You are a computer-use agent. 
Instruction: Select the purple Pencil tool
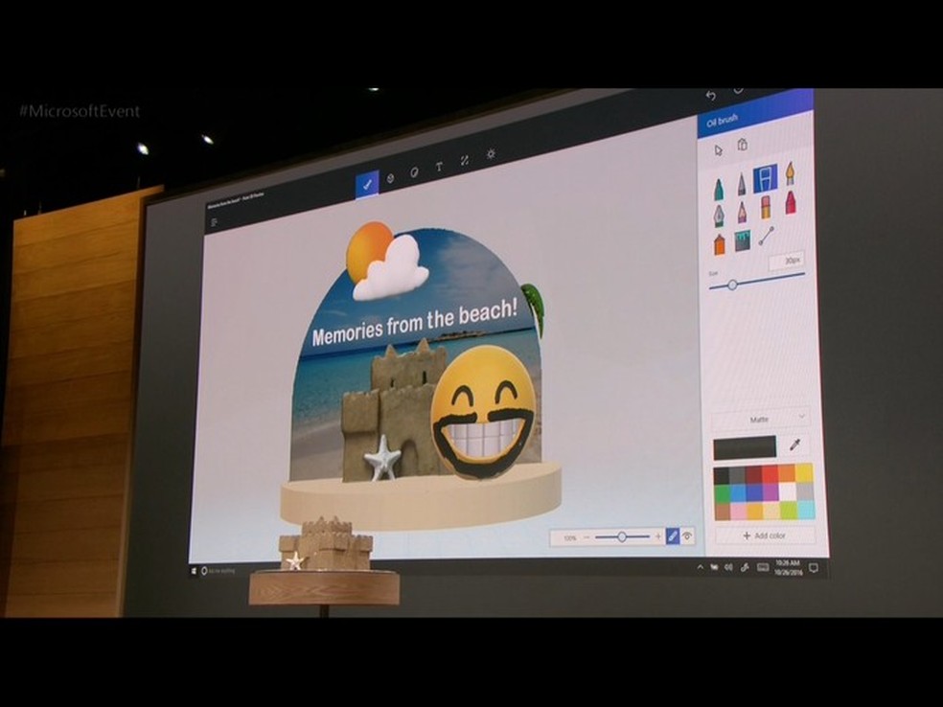[x=742, y=212]
